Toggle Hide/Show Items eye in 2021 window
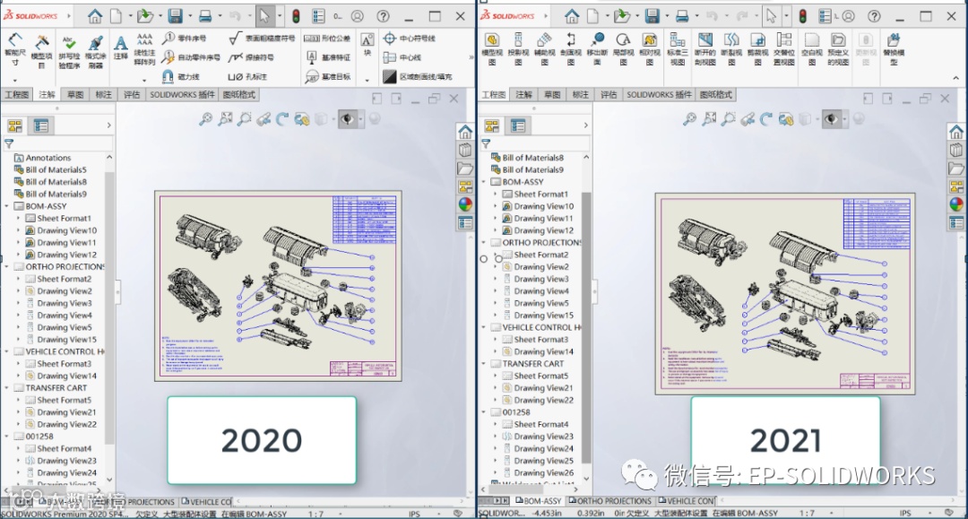The height and width of the screenshot is (519, 968). point(831,119)
